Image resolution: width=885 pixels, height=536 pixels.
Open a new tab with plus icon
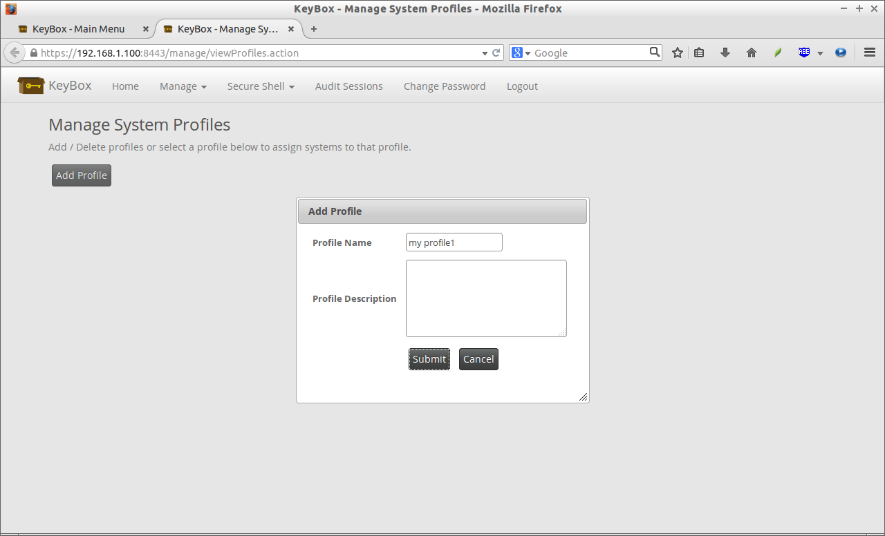314,29
